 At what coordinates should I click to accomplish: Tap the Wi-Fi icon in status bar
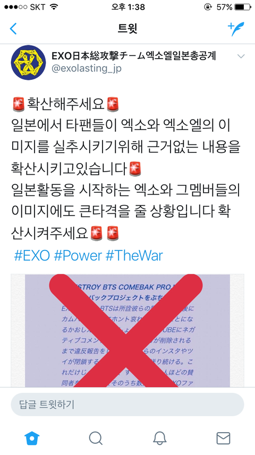[54, 7]
